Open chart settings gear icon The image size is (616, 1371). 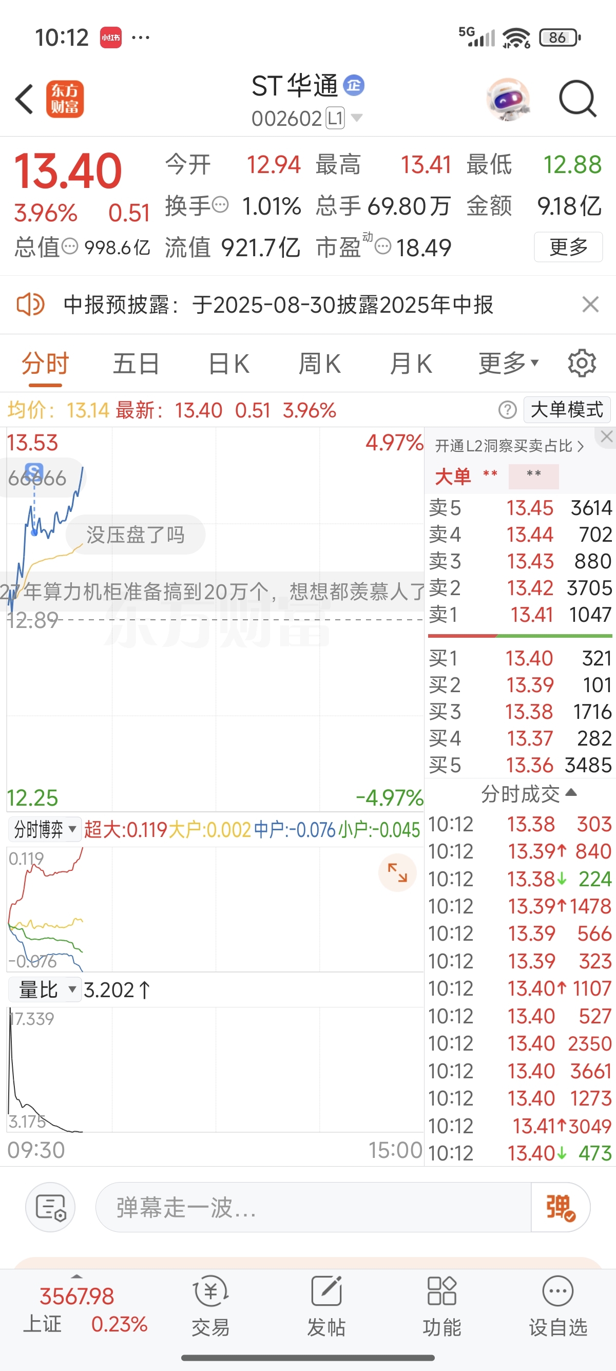click(x=582, y=364)
